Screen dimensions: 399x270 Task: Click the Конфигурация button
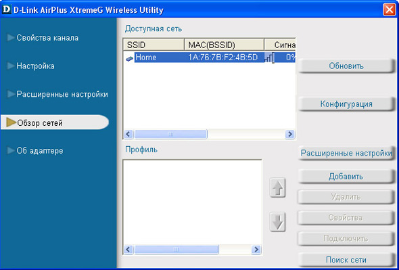tap(346, 104)
